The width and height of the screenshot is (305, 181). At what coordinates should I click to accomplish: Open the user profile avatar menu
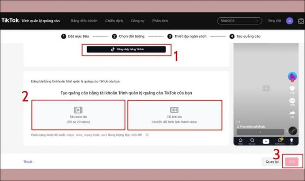click(x=289, y=21)
